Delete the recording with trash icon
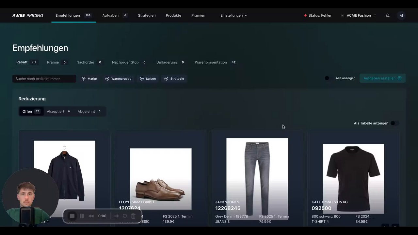 133,216
